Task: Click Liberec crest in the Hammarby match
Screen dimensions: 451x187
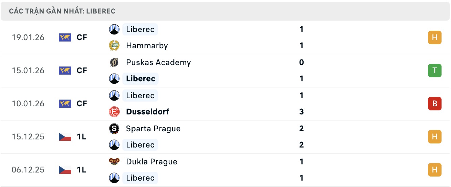Action: coord(114,29)
